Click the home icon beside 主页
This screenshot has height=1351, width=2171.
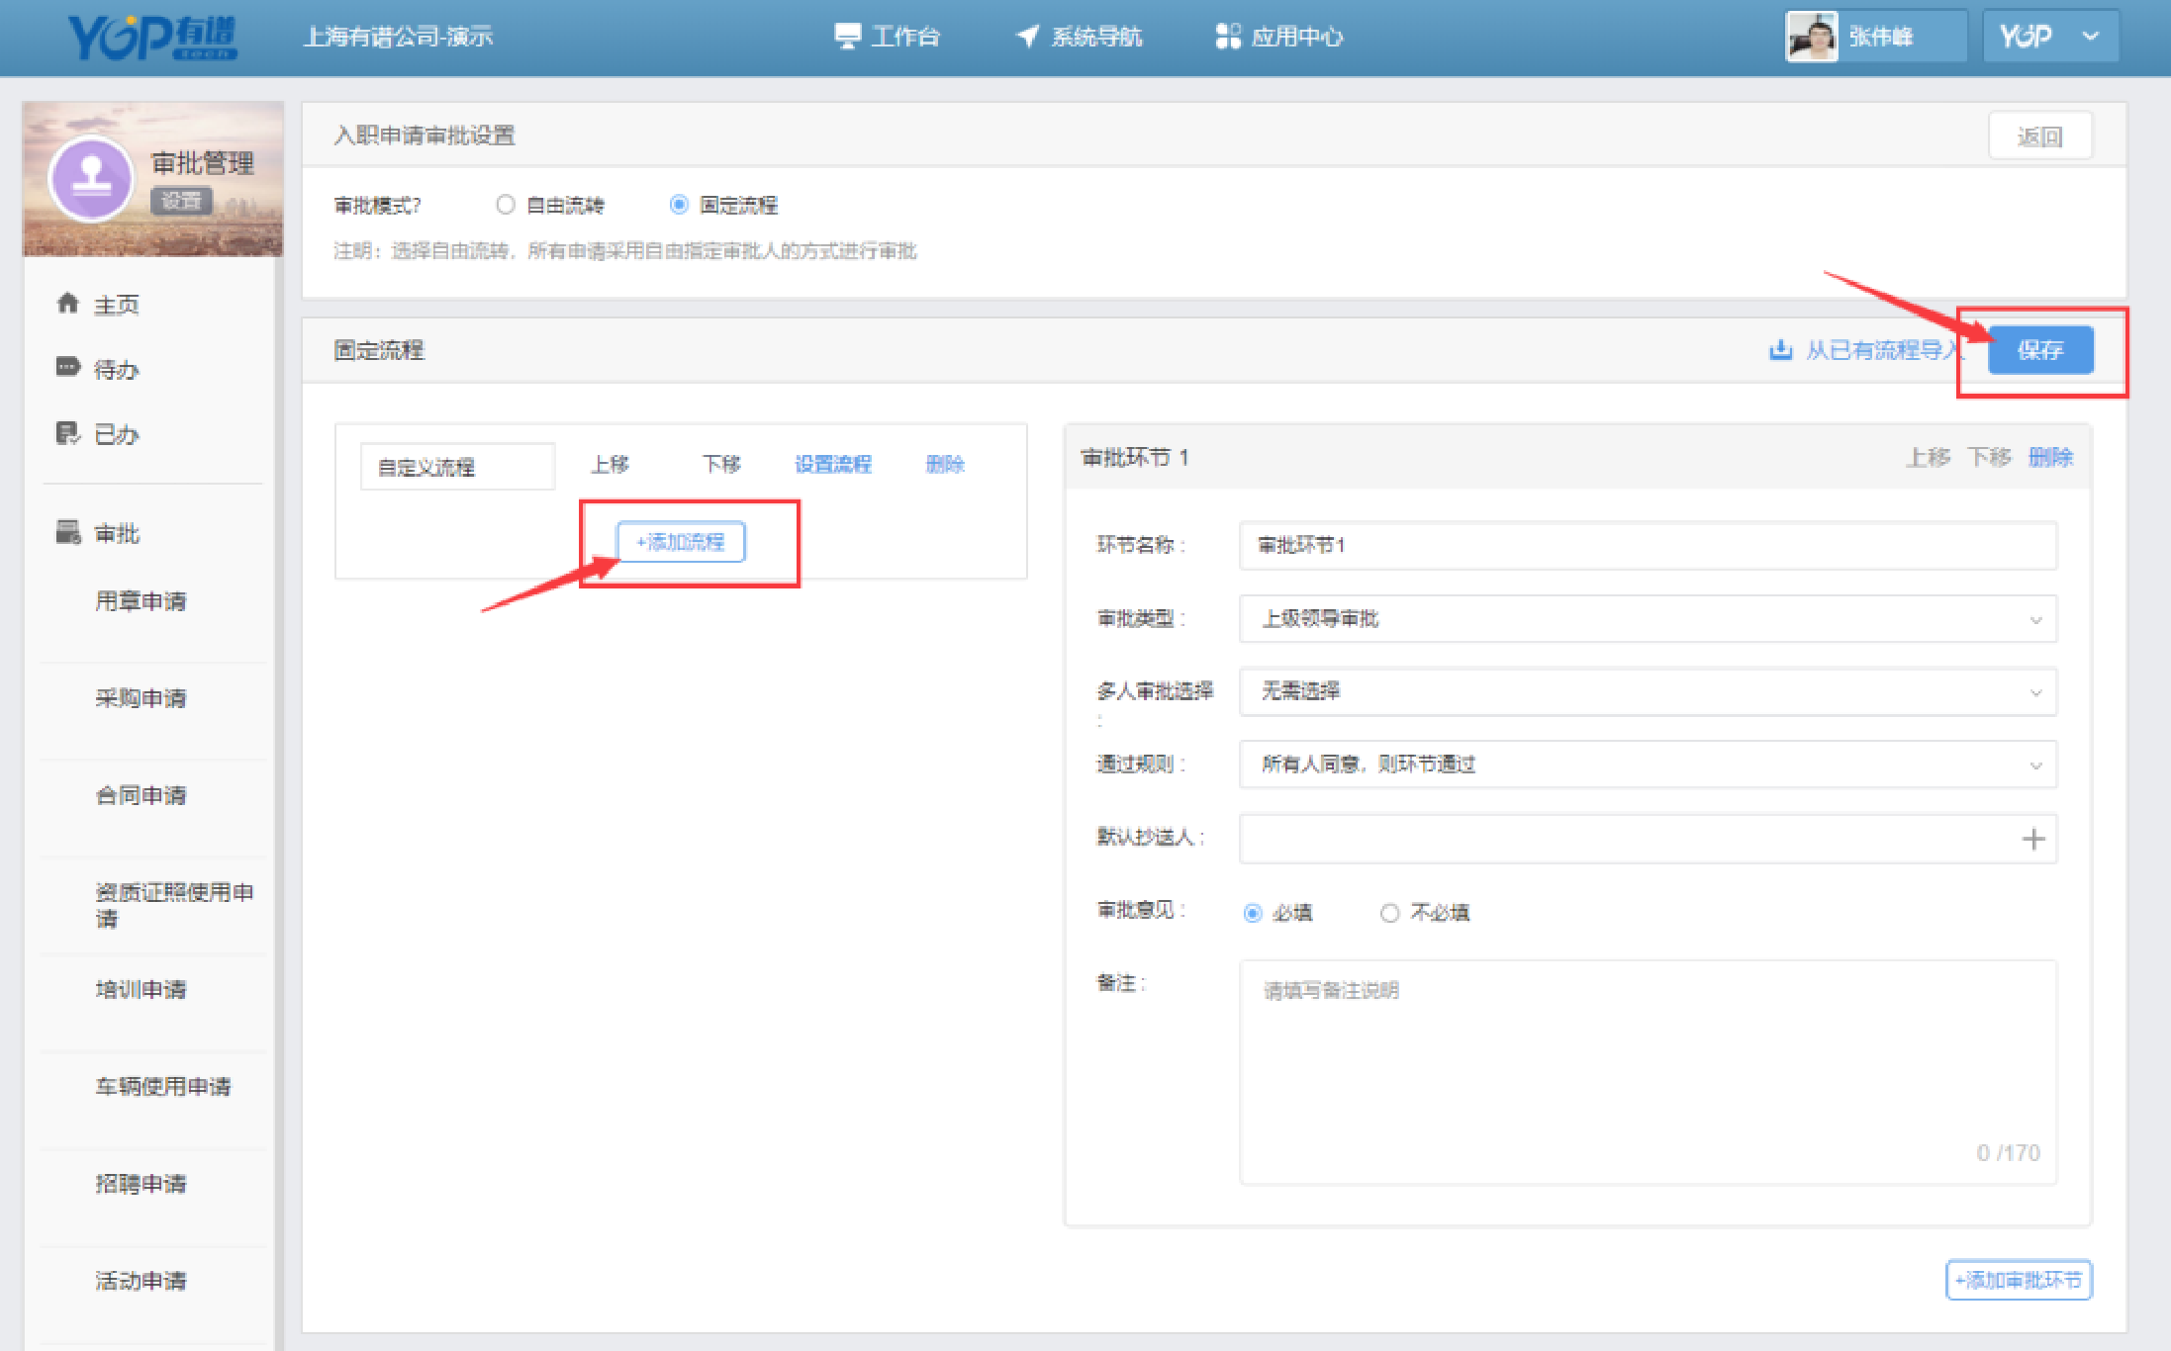coord(67,303)
